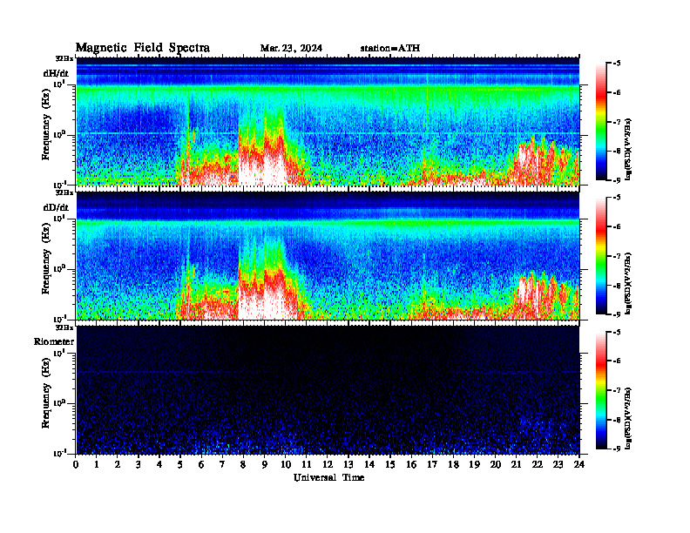The image size is (690, 533).
Task: Click the "Universal Time" axis title
Action: pyautogui.click(x=328, y=477)
